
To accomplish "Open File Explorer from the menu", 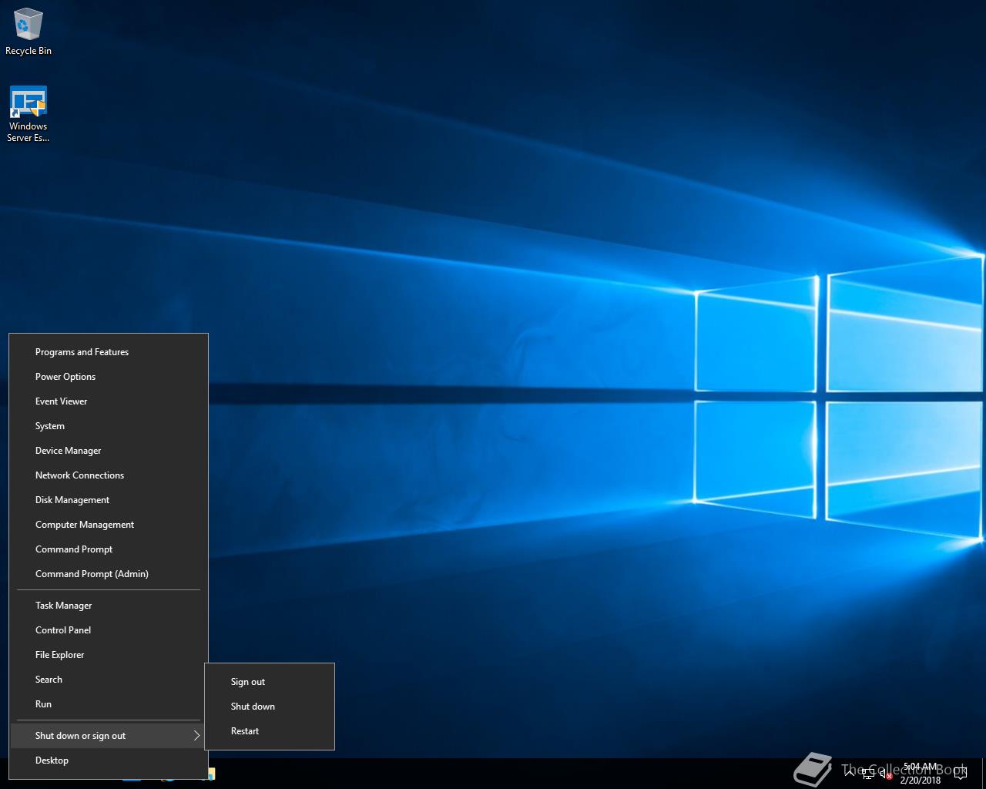I will point(109,655).
